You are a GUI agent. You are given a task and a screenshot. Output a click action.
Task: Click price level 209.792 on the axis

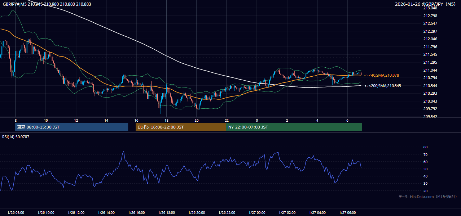point(430,109)
